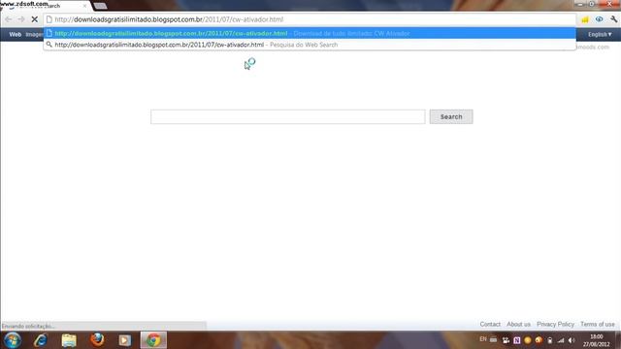The width and height of the screenshot is (621, 349).
Task: Open the OneNote tray icon
Action: click(x=517, y=340)
